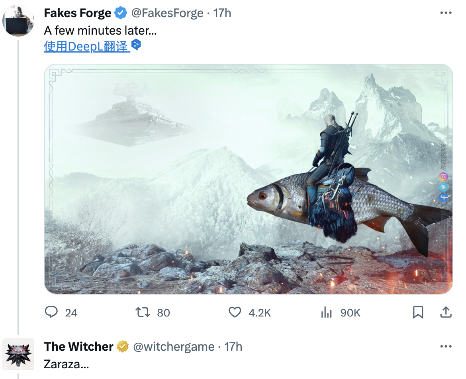Viewport: 466px width, 379px height.
Task: Click the reply speech bubble icon
Action: [x=51, y=312]
